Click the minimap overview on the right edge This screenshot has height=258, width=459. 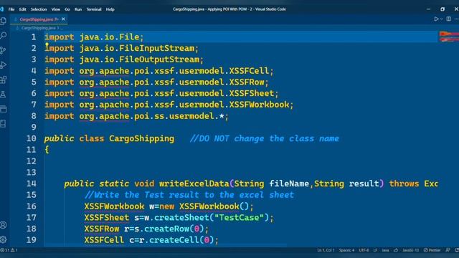point(449,37)
